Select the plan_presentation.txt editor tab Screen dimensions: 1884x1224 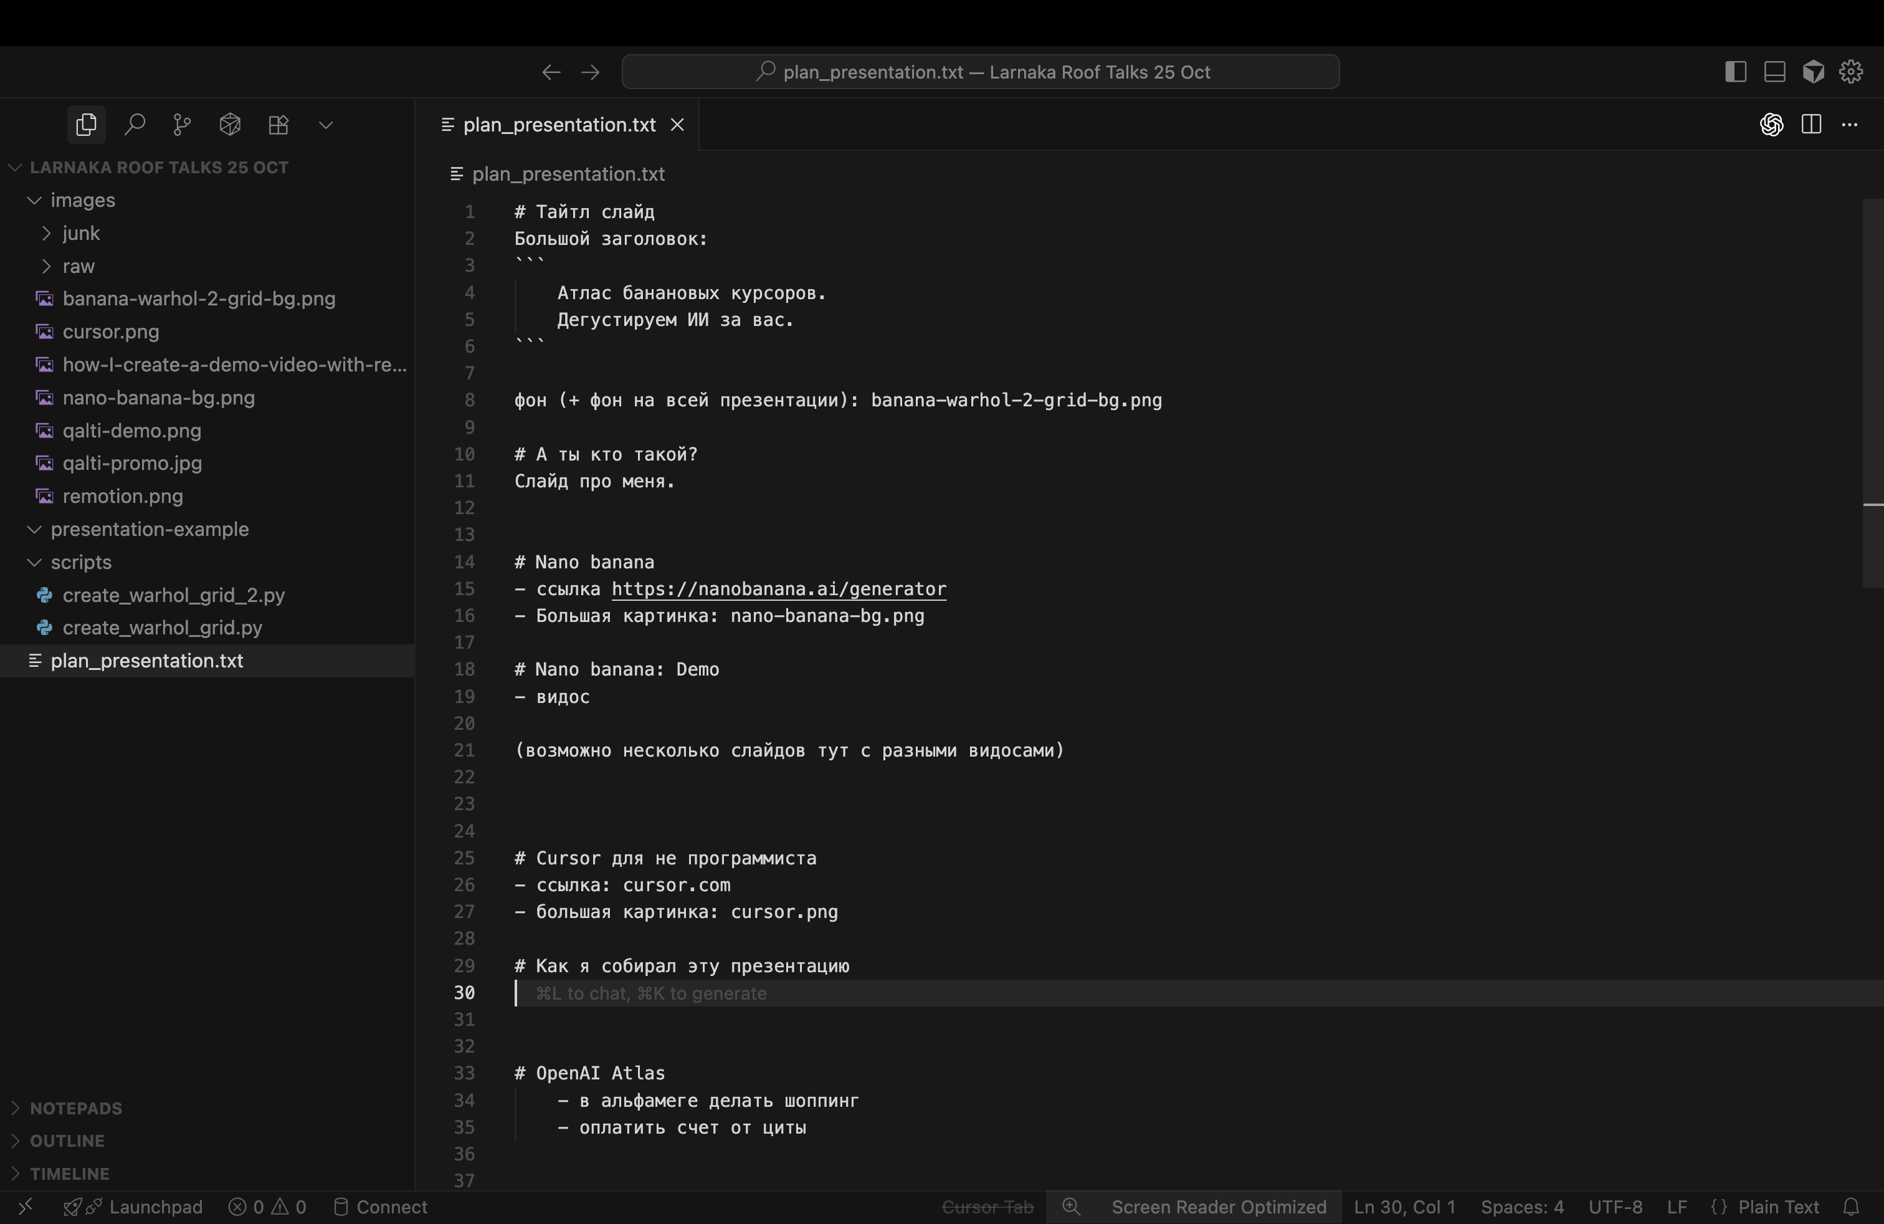pos(559,124)
